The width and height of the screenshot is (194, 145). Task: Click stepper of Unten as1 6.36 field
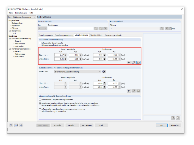(66, 59)
